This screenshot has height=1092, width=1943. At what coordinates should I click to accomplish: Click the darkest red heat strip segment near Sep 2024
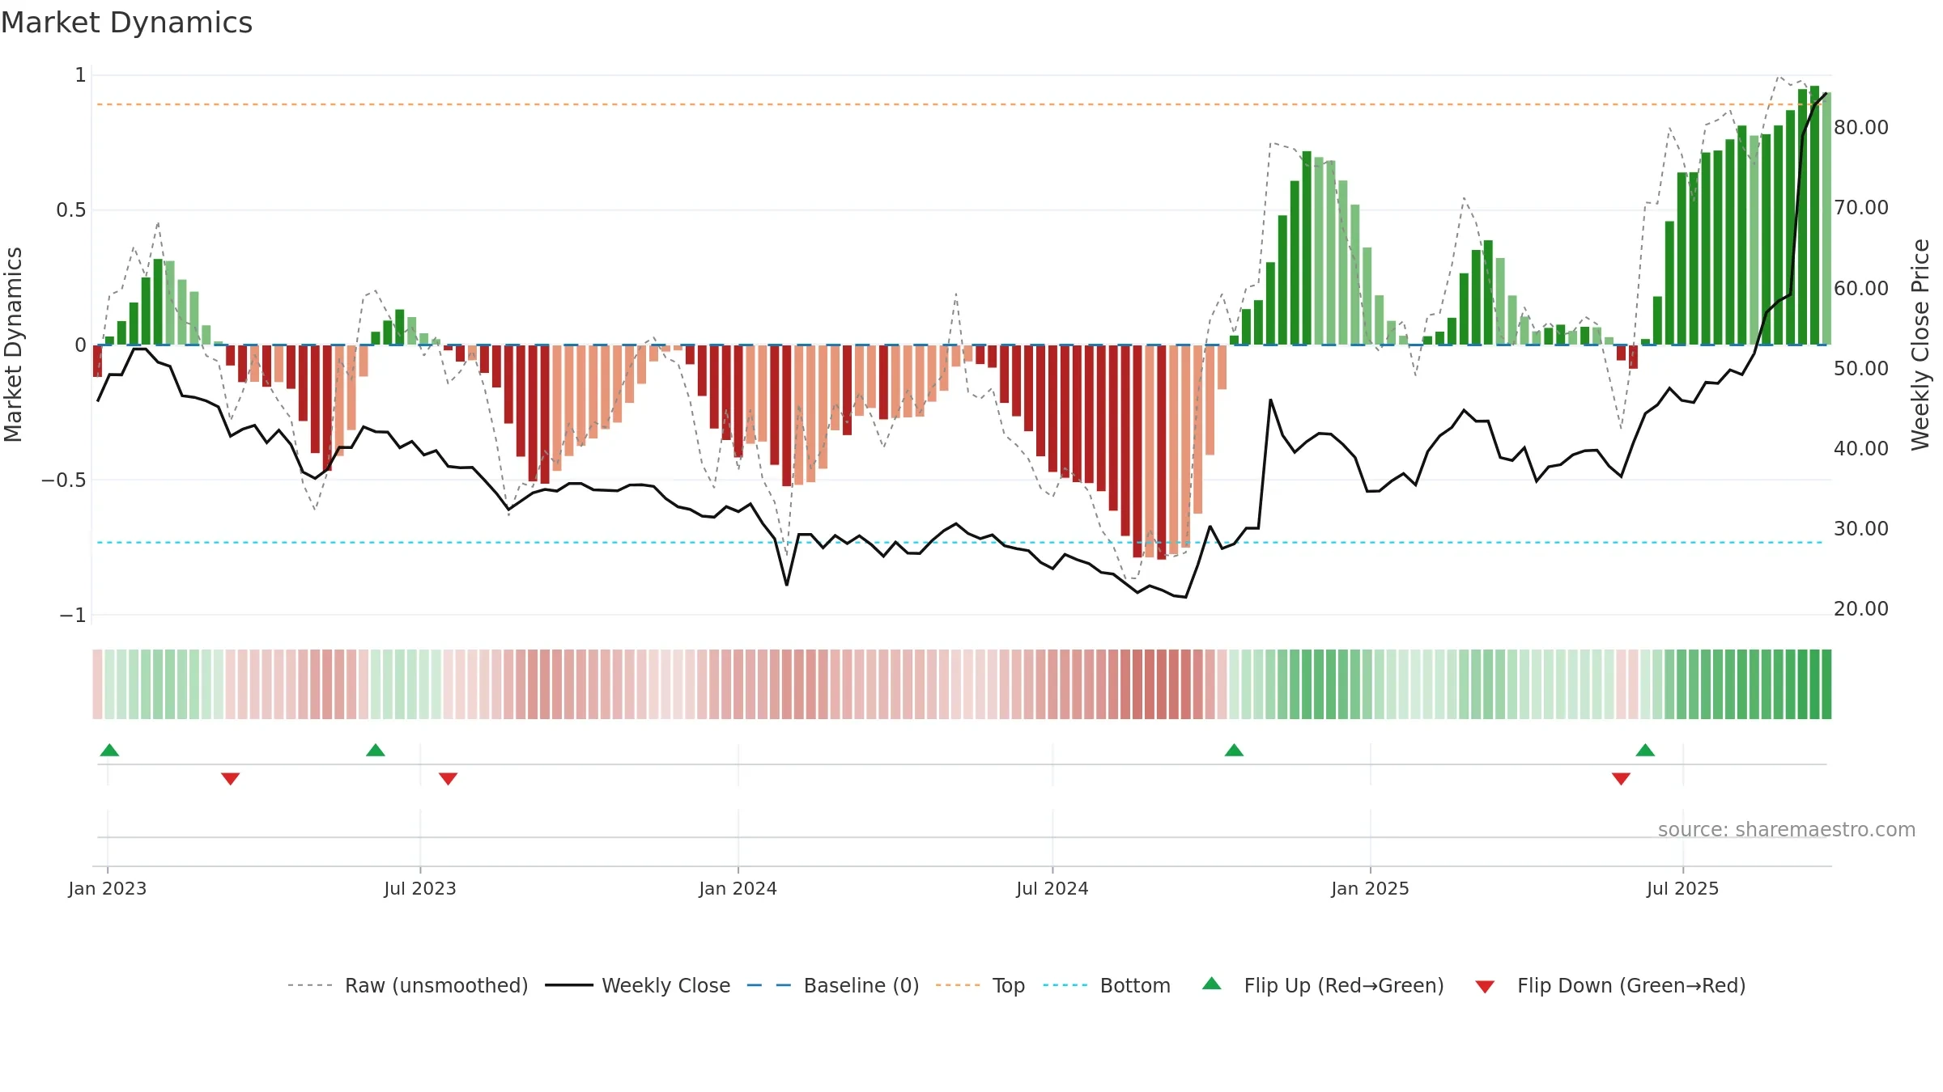pos(1162,684)
